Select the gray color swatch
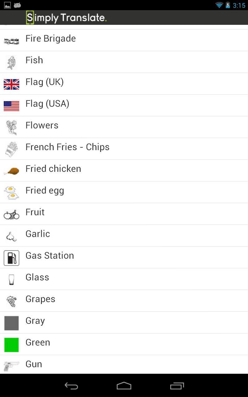The height and width of the screenshot is (397, 248). [11, 323]
